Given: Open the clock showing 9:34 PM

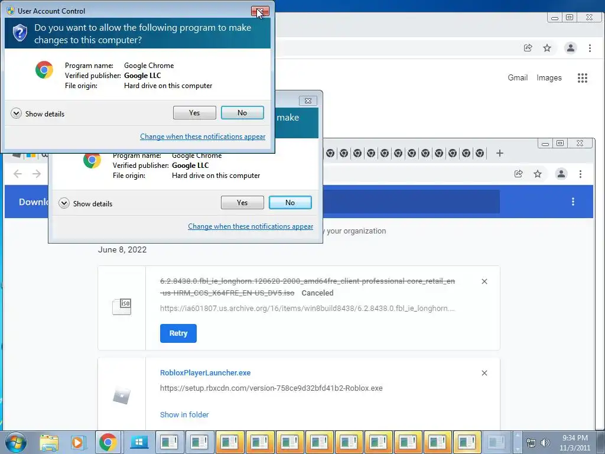Looking at the screenshot, I should [x=575, y=443].
